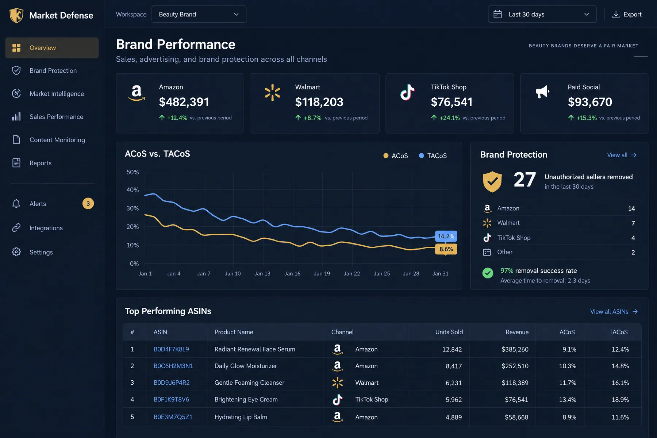Click the green check icon next to 97% removal
This screenshot has height=438, width=657.
(x=488, y=273)
